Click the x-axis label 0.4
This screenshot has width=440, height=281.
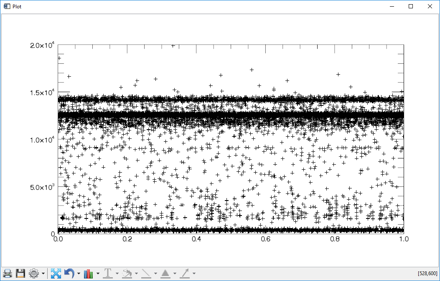[196, 239]
